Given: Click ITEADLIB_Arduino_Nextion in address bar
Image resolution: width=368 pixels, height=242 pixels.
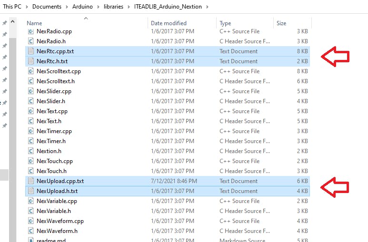Looking at the screenshot, I should tap(168, 7).
